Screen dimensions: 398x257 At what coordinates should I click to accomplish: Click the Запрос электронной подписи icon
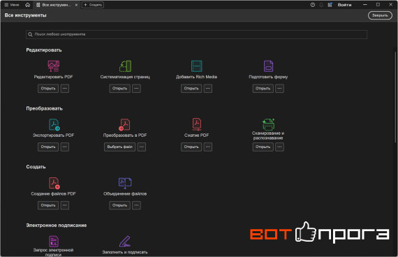tap(54, 241)
